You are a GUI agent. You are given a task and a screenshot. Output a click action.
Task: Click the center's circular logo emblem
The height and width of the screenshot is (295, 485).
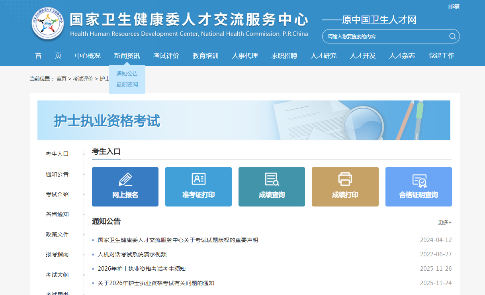coord(47,23)
